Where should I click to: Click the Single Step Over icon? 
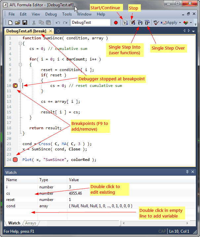pyautogui.click(x=147, y=22)
